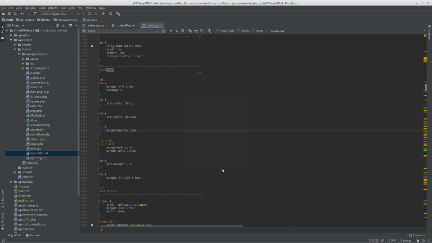This screenshot has height=243, width=432.
Task: Click the editor vertical scrollbar thumb
Action: [x=426, y=88]
